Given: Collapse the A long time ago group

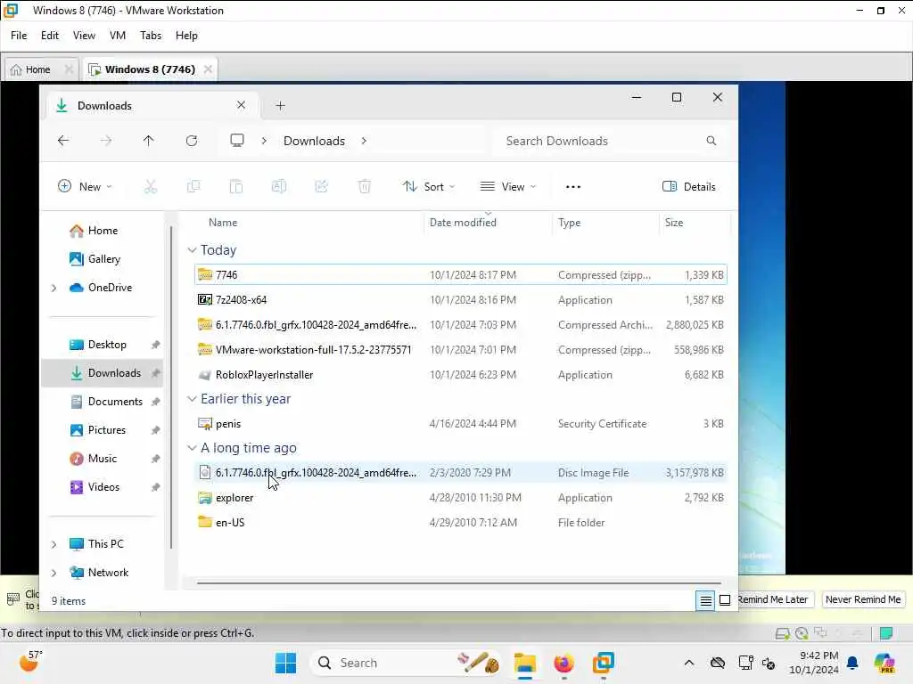Looking at the screenshot, I should [x=193, y=448].
